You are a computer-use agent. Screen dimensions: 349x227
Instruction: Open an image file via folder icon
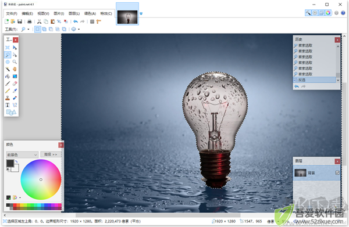coord(13,21)
